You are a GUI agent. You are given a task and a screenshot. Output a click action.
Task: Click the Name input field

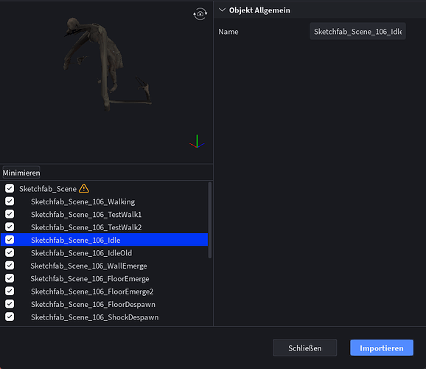pos(357,32)
